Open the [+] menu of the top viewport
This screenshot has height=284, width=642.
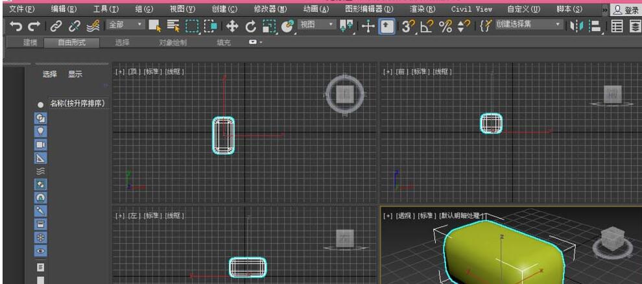(119, 71)
